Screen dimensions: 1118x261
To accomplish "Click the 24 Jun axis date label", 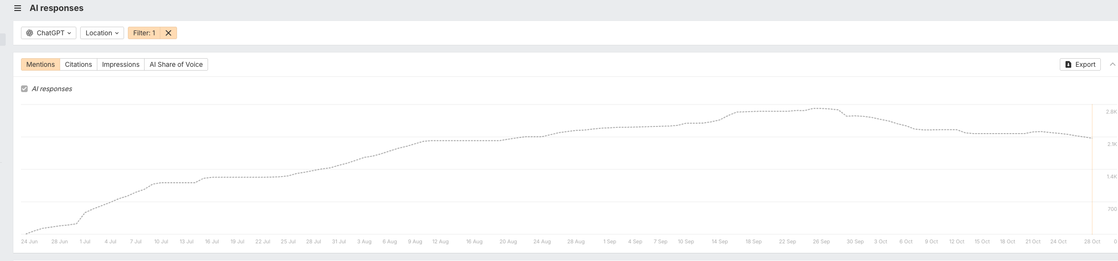I will [29, 241].
